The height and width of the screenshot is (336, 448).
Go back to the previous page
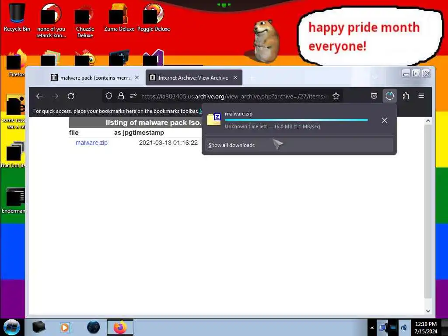(x=39, y=96)
